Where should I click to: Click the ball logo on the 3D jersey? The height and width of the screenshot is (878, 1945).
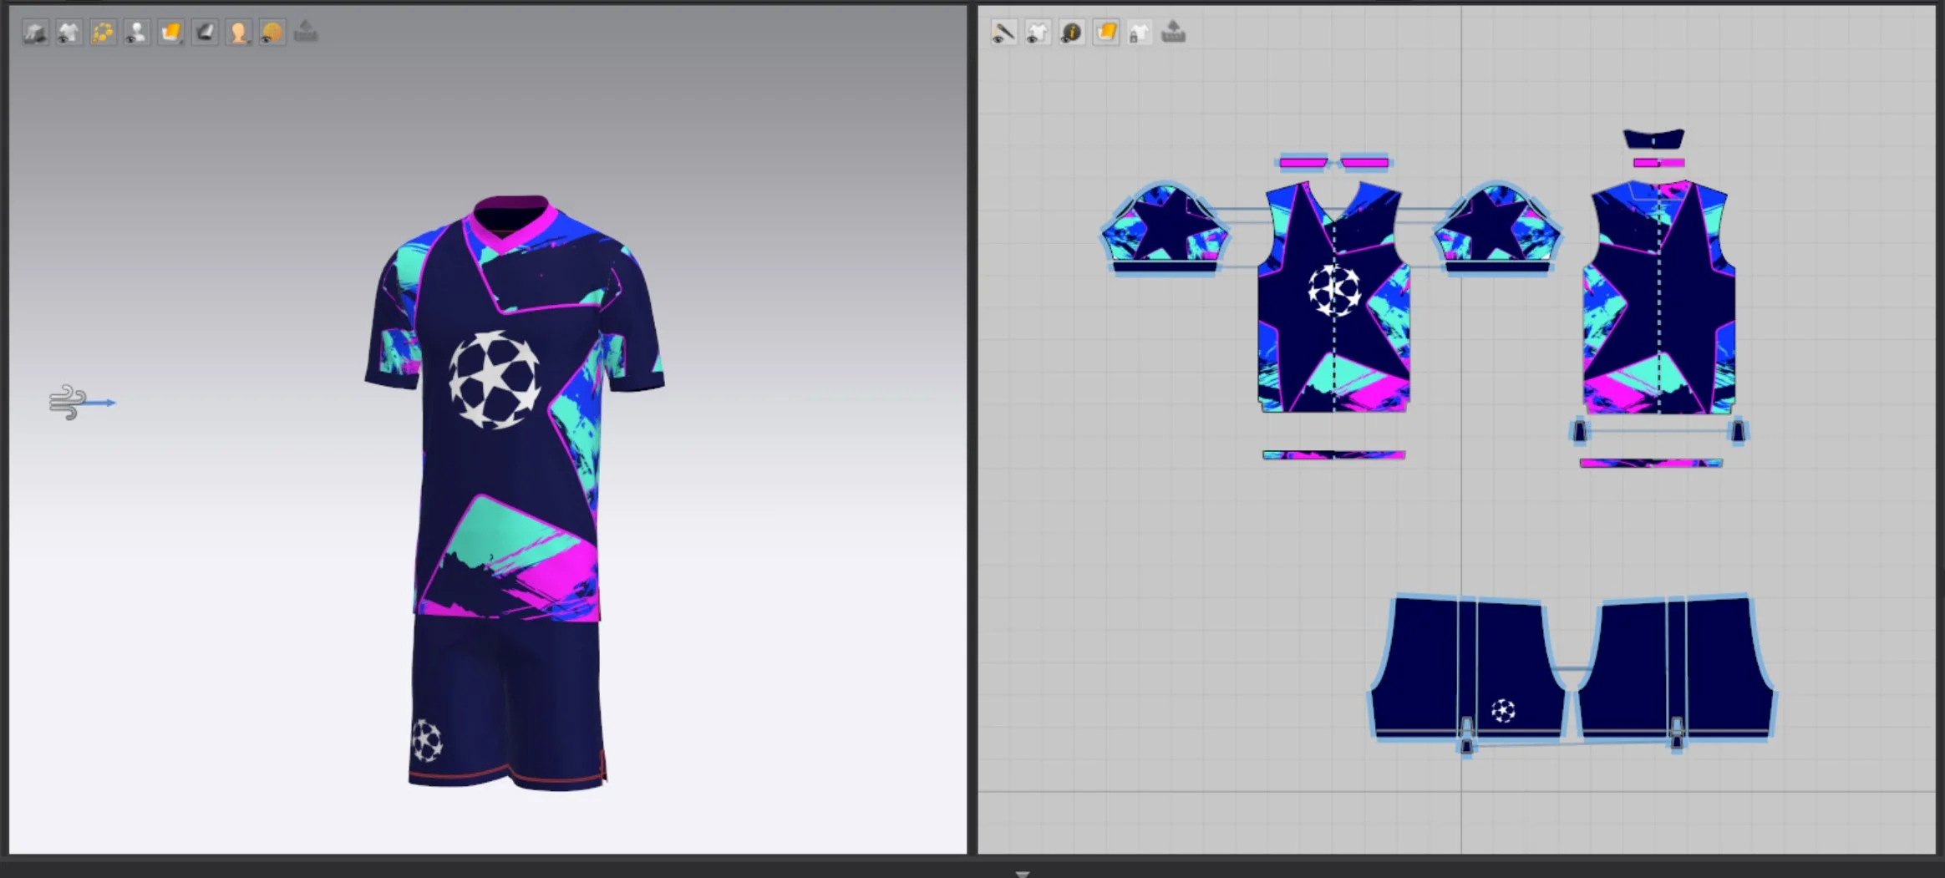495,380
